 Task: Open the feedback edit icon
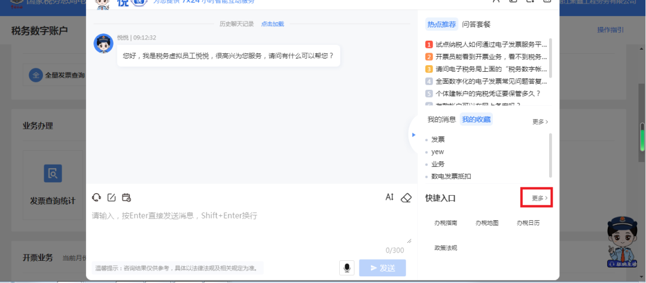point(111,197)
